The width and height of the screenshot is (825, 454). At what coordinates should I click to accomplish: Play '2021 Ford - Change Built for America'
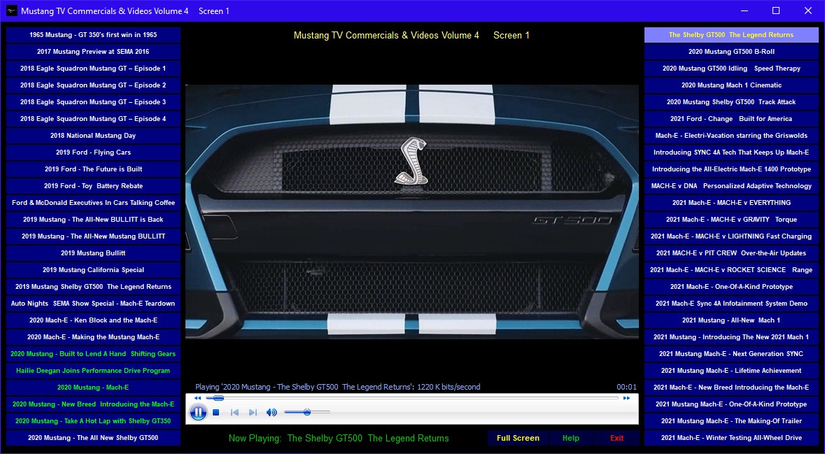click(731, 119)
